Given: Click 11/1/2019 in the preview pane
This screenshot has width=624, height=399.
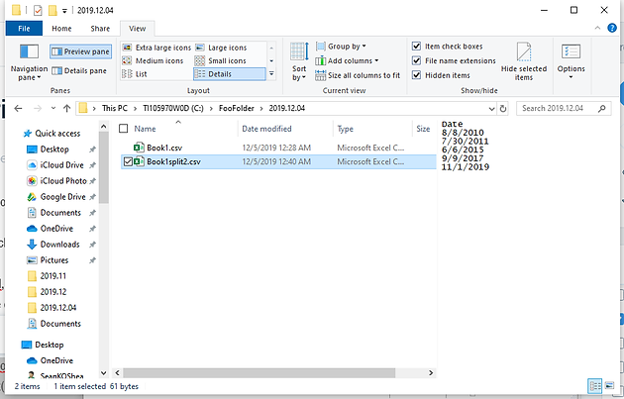Looking at the screenshot, I should (466, 167).
